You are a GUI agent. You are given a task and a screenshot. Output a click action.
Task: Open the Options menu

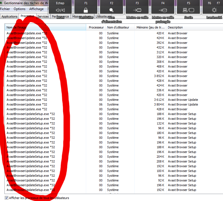coord(20,9)
